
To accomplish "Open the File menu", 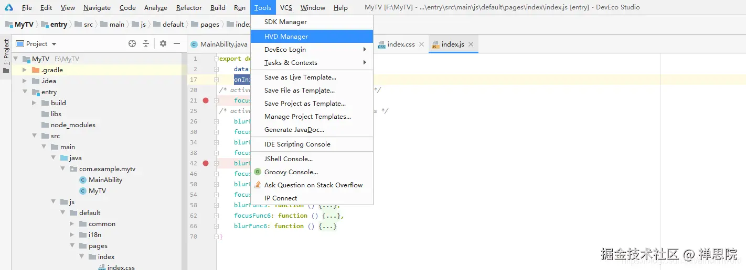I will (x=27, y=8).
